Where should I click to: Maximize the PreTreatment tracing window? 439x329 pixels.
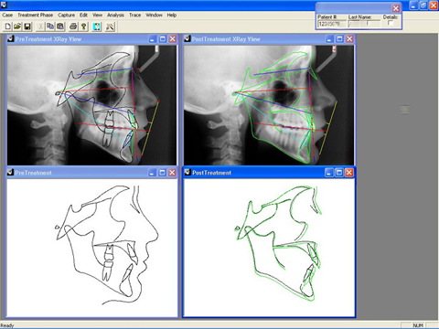click(x=163, y=173)
